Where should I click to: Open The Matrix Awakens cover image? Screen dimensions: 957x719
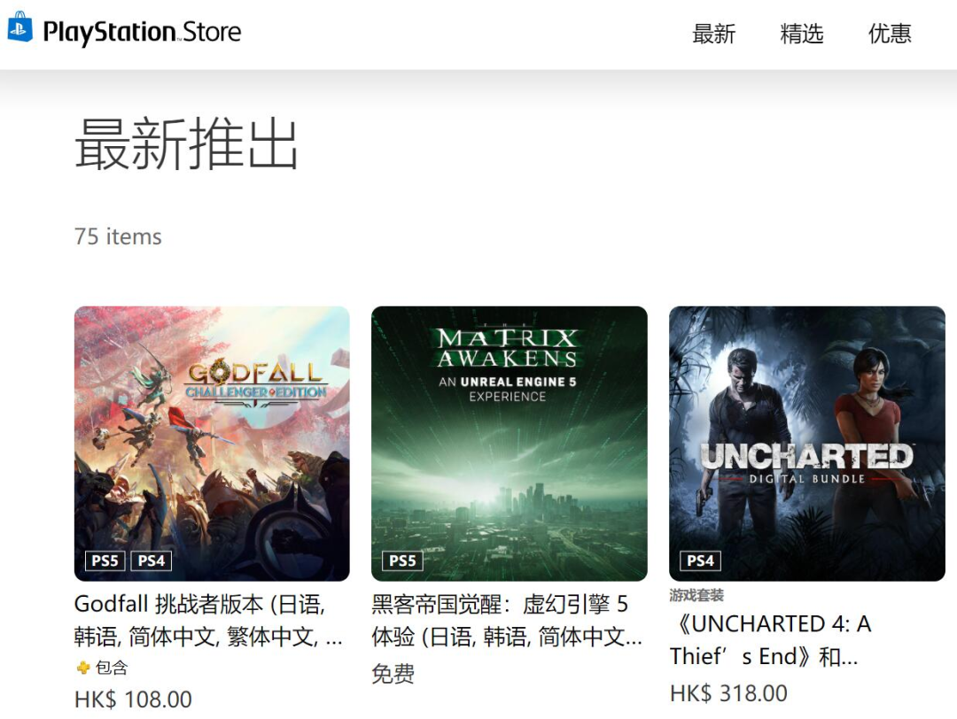[509, 444]
